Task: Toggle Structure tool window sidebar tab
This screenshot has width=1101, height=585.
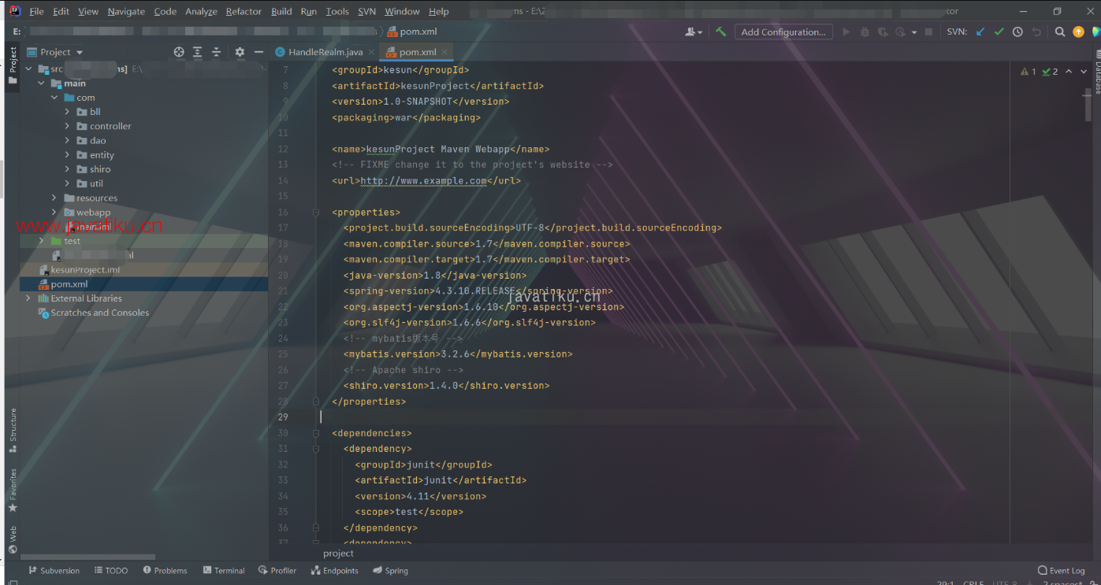Action: [13, 430]
